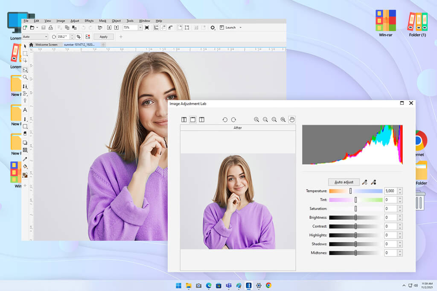Screen dimensions: 437x291
Task: Expand the Open folder dropdown arrow
Action: click(38, 28)
